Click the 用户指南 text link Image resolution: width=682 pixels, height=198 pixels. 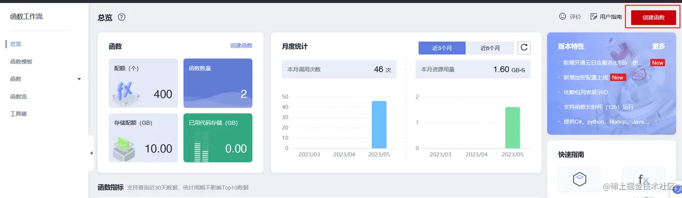[x=611, y=17]
